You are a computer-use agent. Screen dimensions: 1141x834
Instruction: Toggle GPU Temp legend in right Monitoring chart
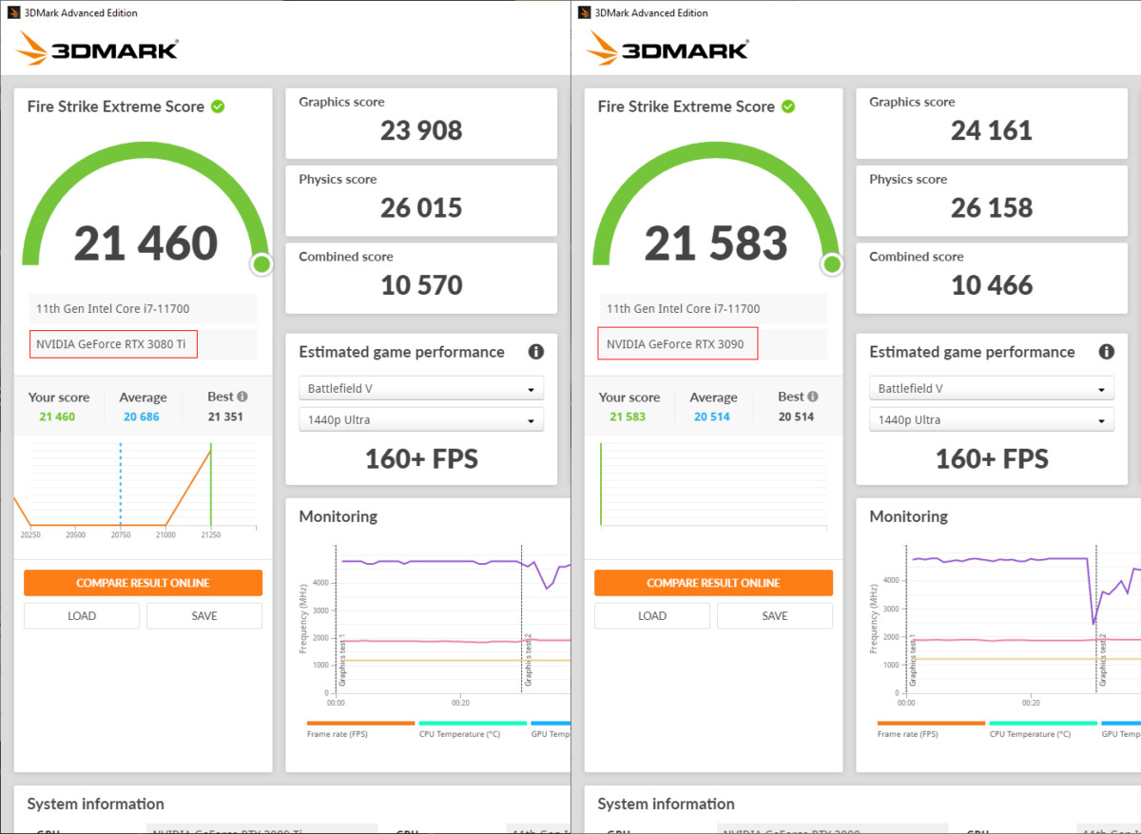(x=1121, y=728)
